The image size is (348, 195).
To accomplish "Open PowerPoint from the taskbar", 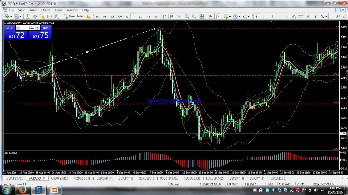I will point(54,190).
